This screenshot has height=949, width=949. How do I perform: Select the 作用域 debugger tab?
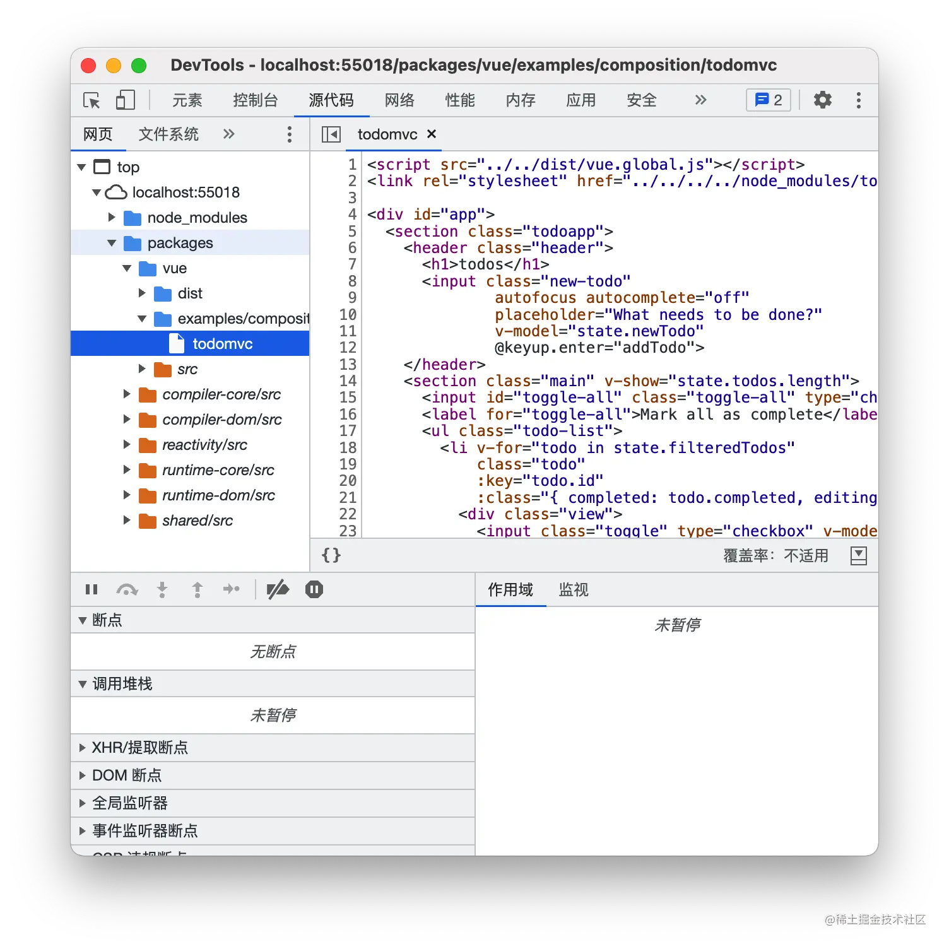pyautogui.click(x=510, y=589)
